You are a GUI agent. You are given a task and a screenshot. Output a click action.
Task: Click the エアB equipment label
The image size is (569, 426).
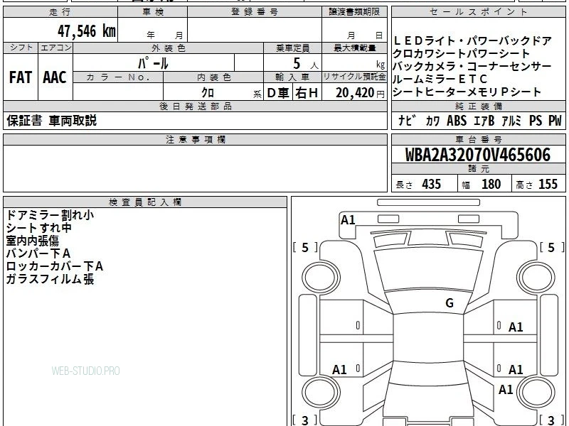(484, 121)
